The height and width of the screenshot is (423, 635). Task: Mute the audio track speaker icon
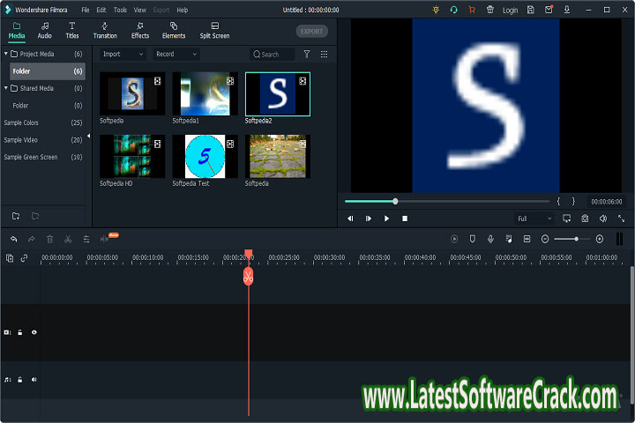pyautogui.click(x=34, y=380)
